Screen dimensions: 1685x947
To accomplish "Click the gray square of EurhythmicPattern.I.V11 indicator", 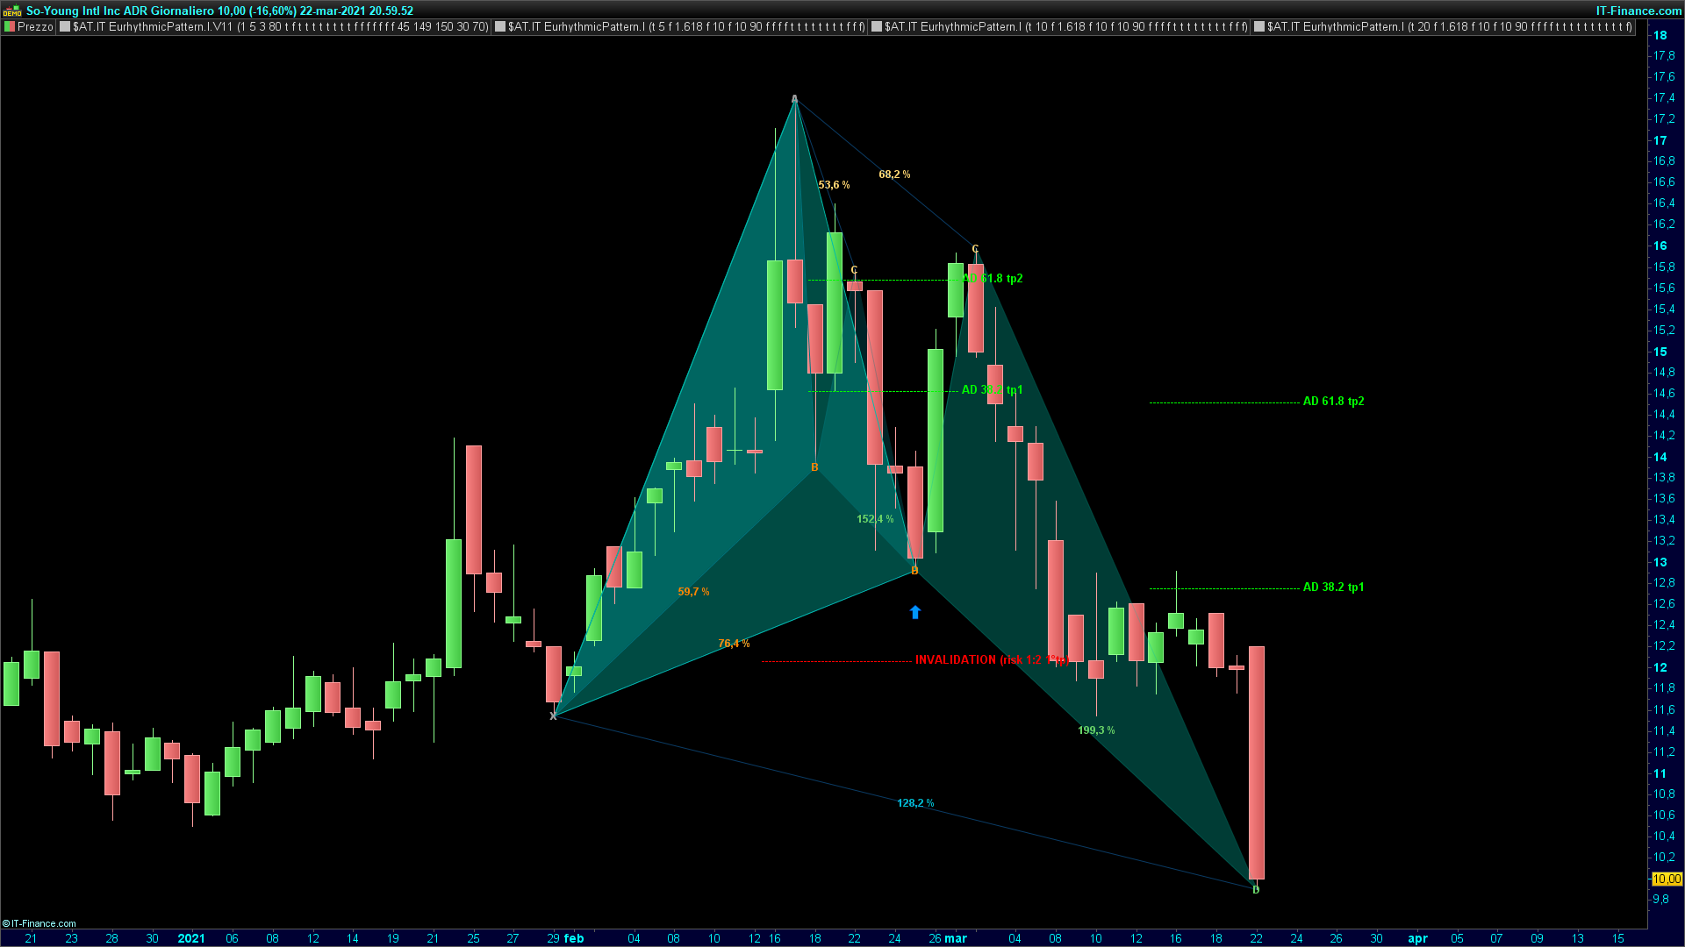I will point(65,27).
